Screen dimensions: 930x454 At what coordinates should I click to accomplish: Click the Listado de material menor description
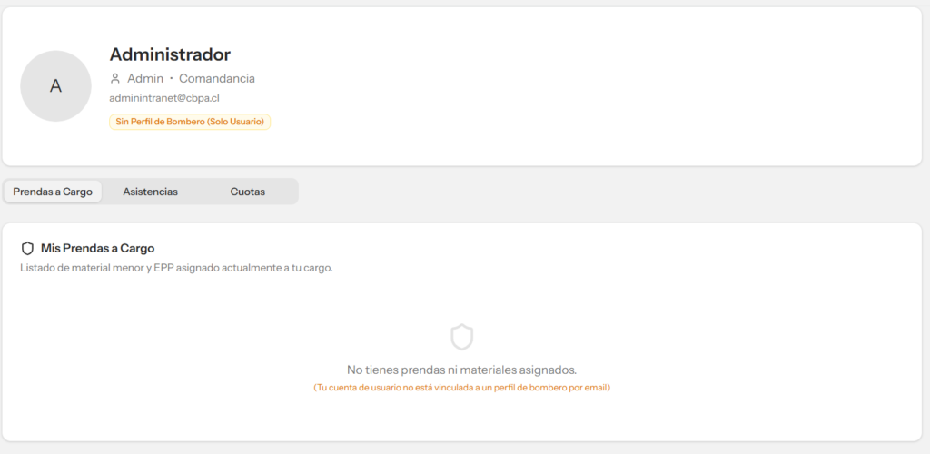tap(176, 268)
